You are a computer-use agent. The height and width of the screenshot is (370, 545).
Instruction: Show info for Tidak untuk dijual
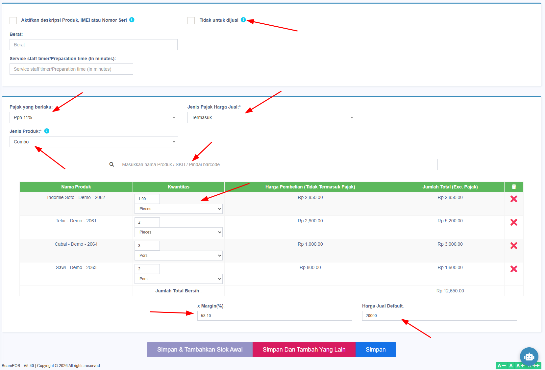coord(243,20)
